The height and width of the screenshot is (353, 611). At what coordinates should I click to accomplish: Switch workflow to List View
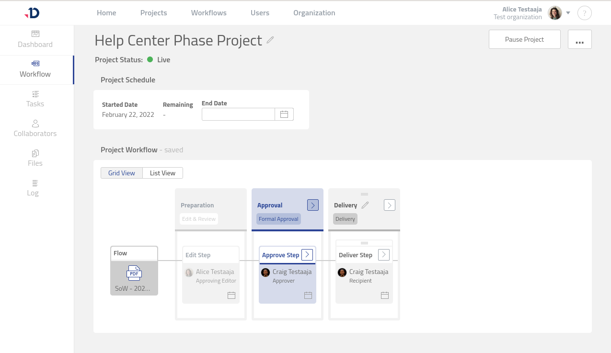pos(162,173)
